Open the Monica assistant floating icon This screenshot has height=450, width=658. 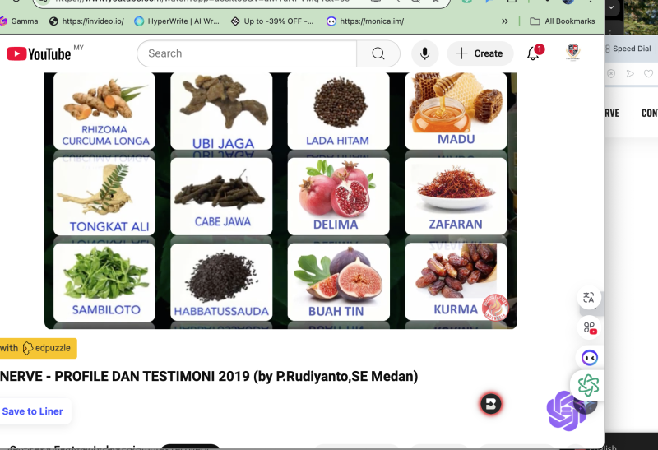[x=590, y=358]
